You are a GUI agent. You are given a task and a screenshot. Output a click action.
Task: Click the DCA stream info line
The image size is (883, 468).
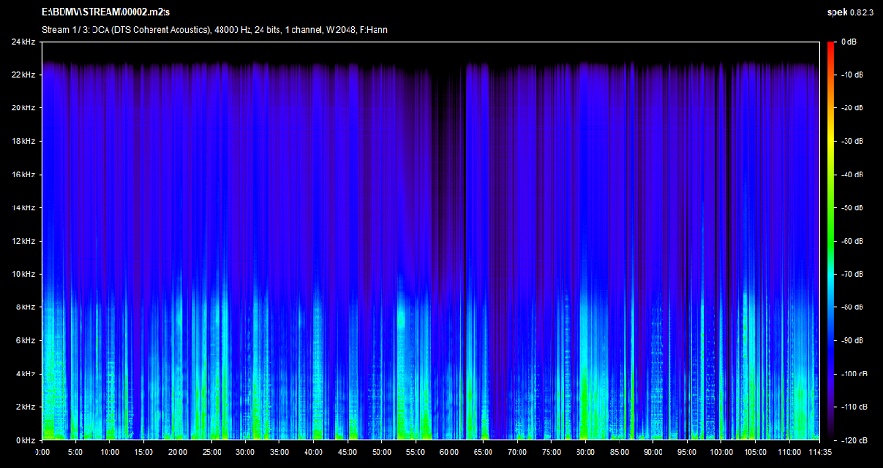pos(215,30)
